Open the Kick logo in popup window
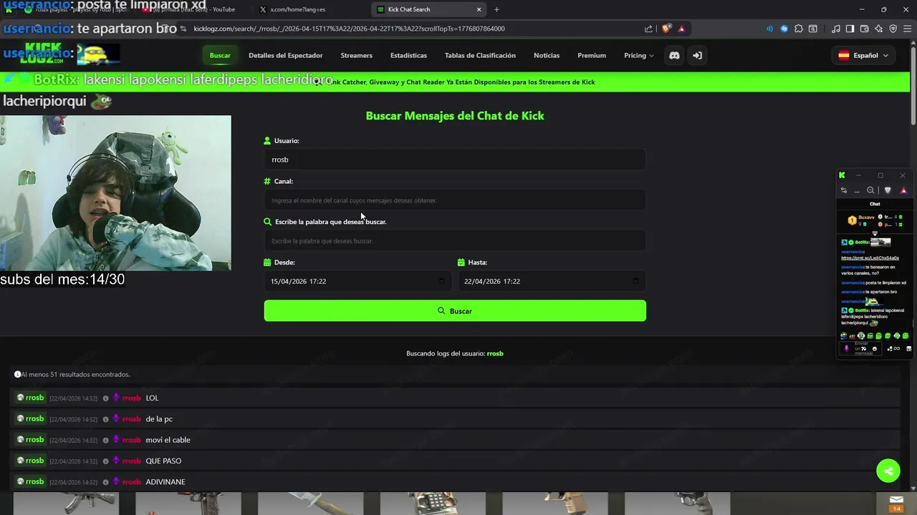The height and width of the screenshot is (515, 917). tap(842, 175)
